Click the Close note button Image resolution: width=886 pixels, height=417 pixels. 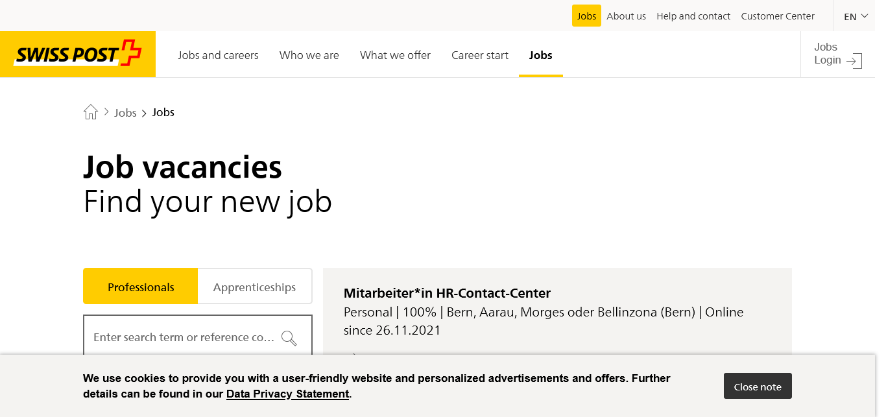point(758,387)
